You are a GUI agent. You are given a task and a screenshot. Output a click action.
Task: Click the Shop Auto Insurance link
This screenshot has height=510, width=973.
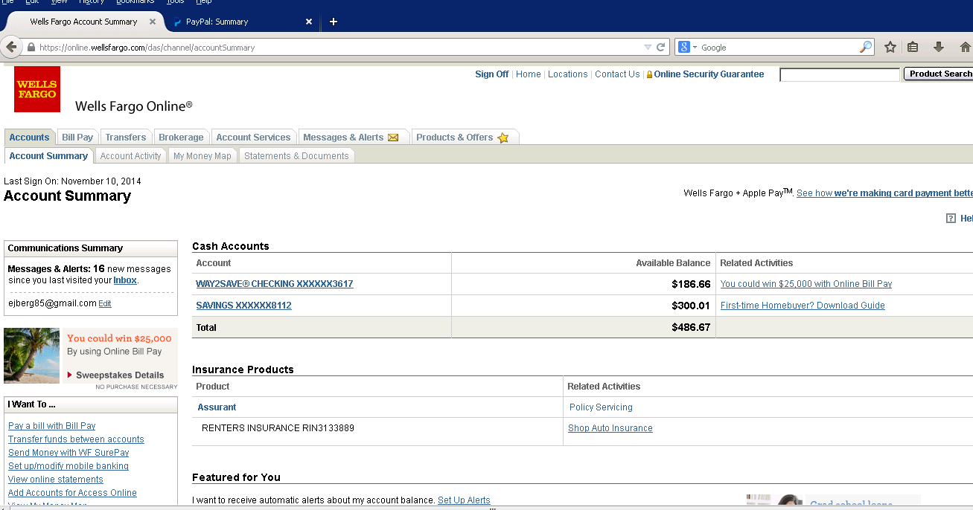pyautogui.click(x=610, y=428)
